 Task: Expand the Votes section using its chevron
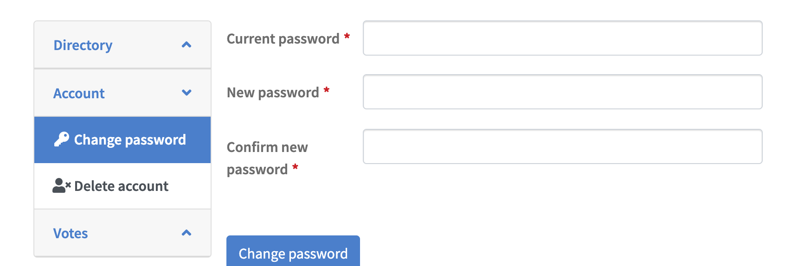[187, 233]
